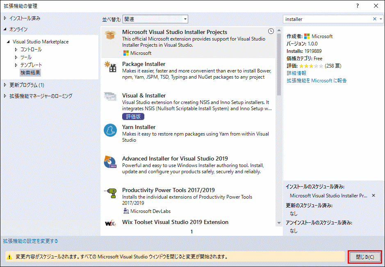Click the 閉じる(C) button
Screen dimensions: 385x267
click(365, 257)
